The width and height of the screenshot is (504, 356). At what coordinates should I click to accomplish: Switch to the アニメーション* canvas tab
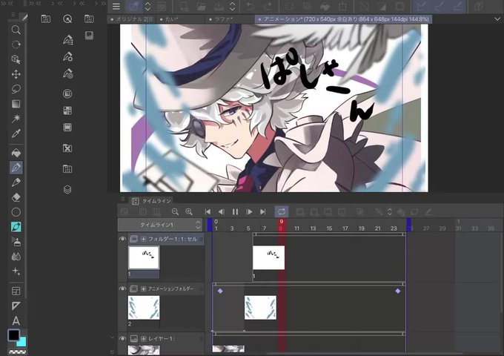(343, 19)
